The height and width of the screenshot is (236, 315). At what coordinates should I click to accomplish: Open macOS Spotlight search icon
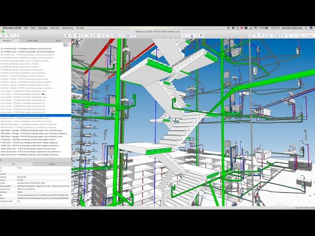(x=306, y=28)
